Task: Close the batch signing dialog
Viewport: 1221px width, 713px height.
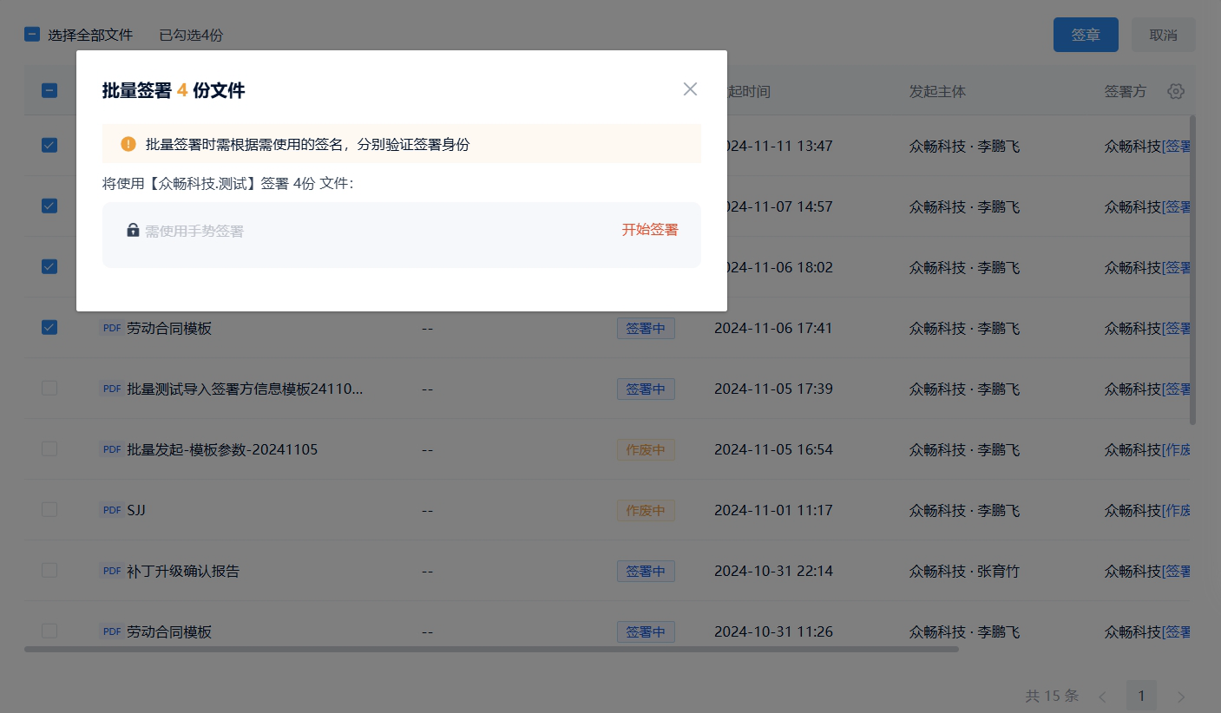Action: [x=690, y=89]
